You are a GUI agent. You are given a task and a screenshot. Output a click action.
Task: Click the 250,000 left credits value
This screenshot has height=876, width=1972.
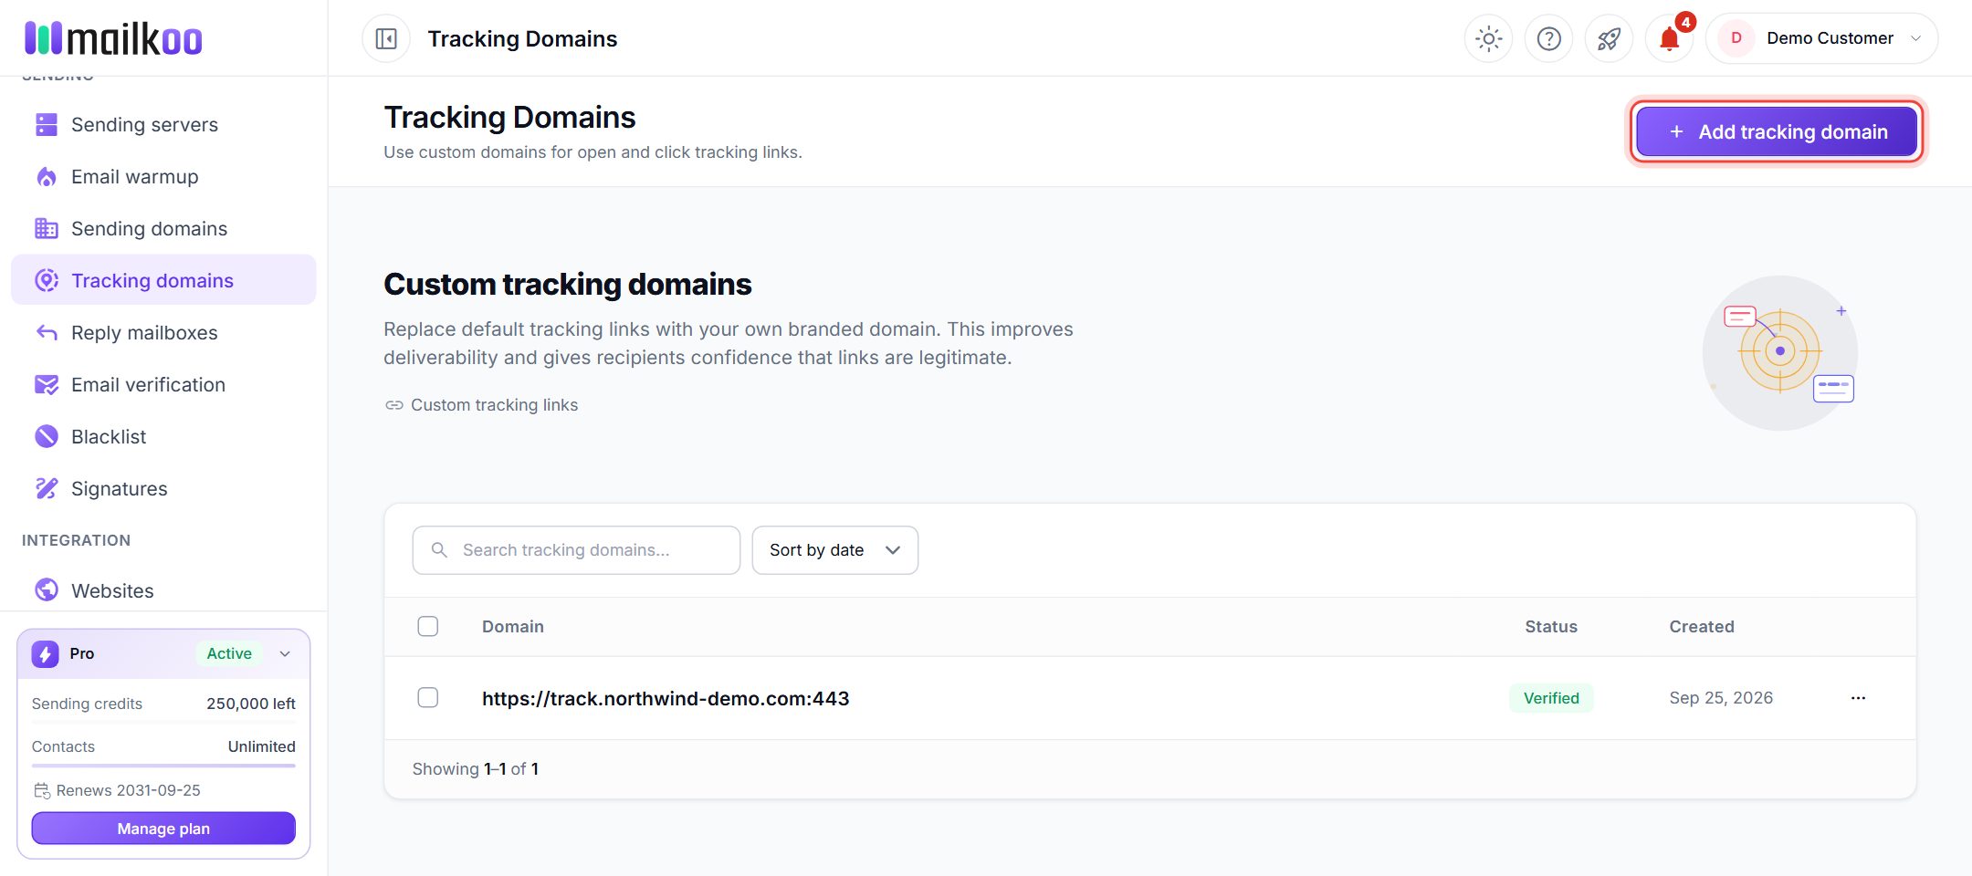[x=251, y=704]
